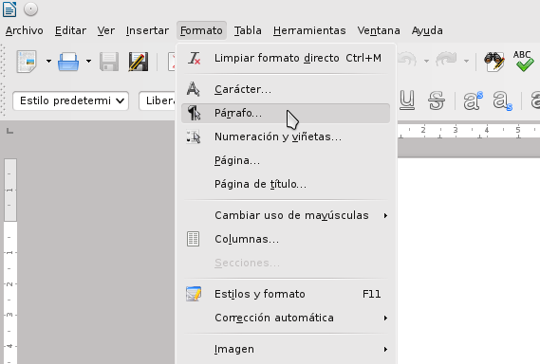Select 'Página...' menu entry
540x364 pixels.
(286, 160)
